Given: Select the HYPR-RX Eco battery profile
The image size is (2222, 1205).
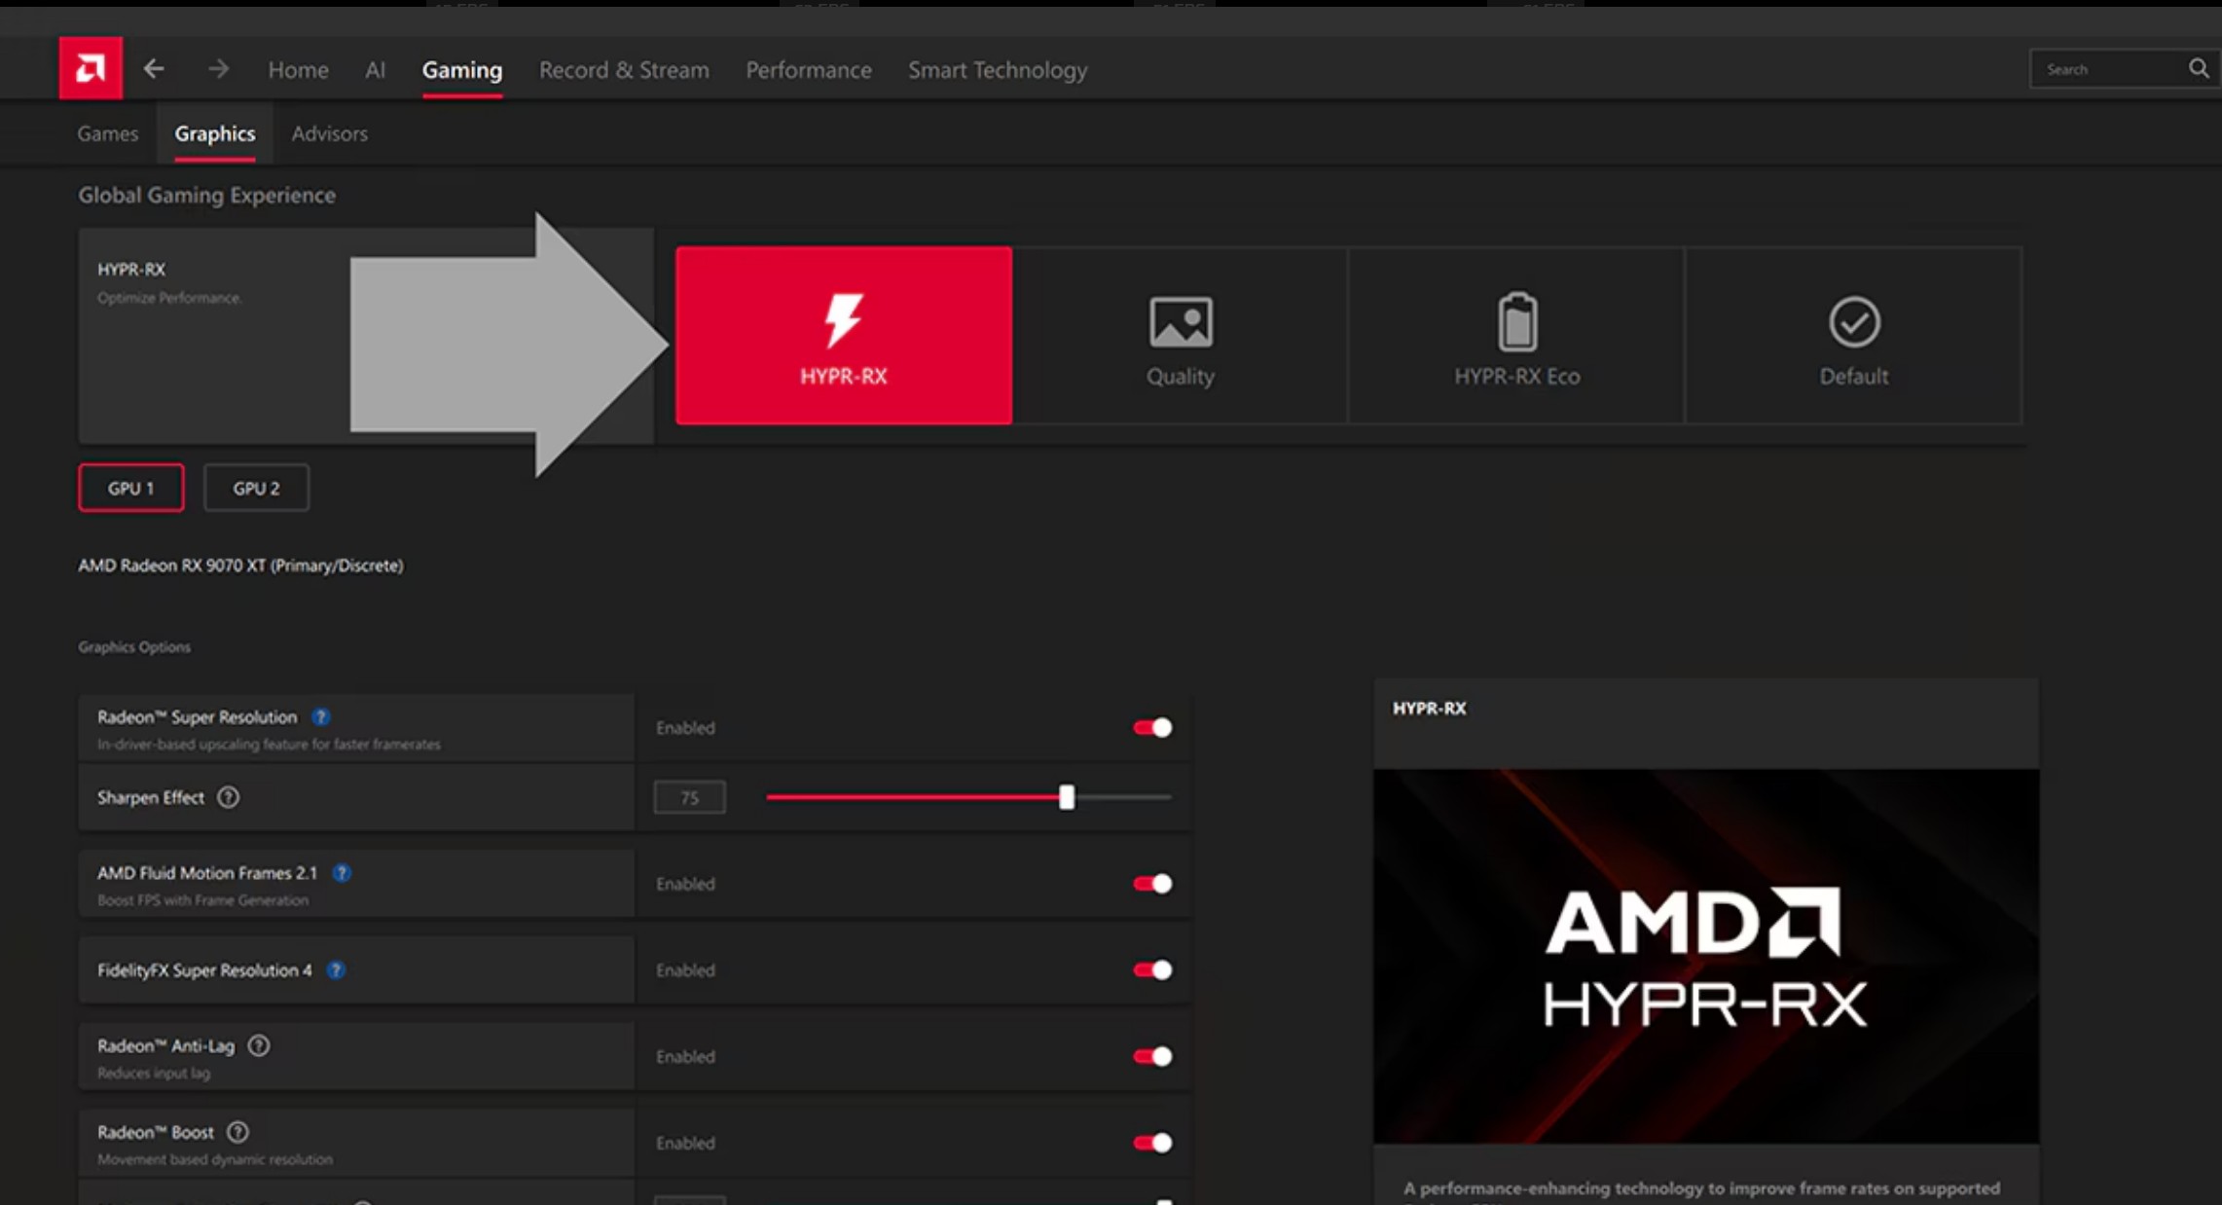Looking at the screenshot, I should tap(1516, 335).
